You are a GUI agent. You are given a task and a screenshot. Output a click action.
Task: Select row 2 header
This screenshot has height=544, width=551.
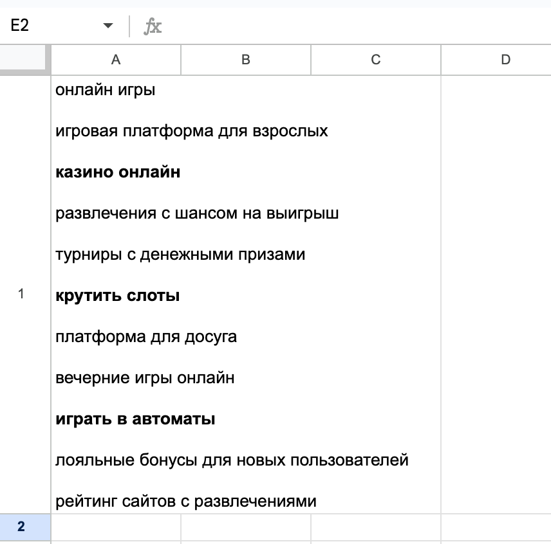coord(25,527)
